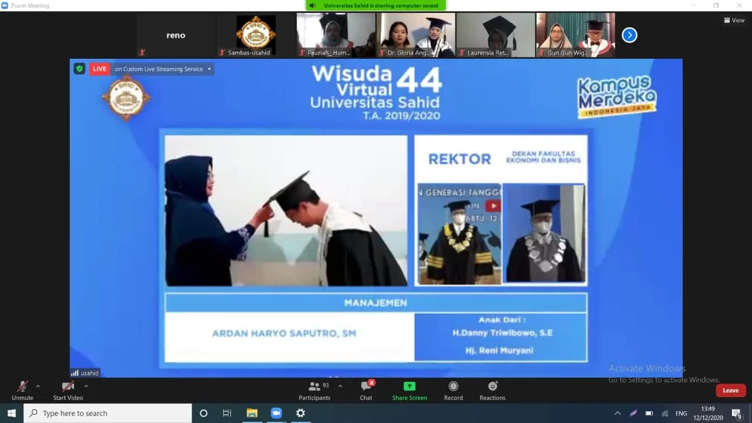The height and width of the screenshot is (423, 752).
Task: Open the clock showing 13:49
Action: click(708, 413)
